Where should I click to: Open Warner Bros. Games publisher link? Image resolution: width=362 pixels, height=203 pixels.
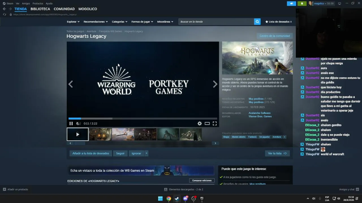click(x=260, y=116)
